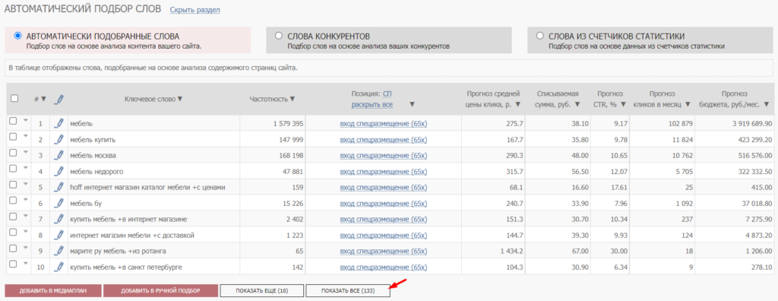Click pencil icon in table header

point(59,99)
